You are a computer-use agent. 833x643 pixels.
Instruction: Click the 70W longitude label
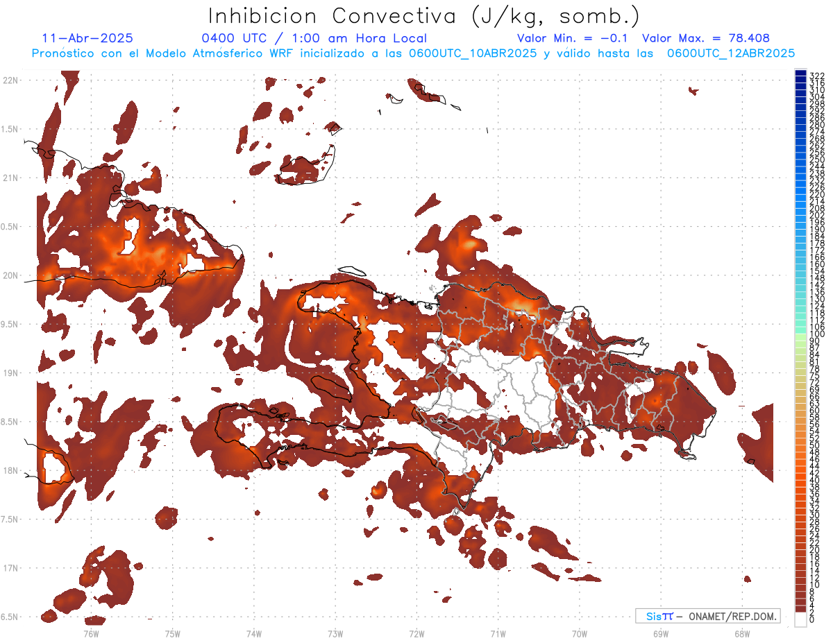click(x=579, y=633)
